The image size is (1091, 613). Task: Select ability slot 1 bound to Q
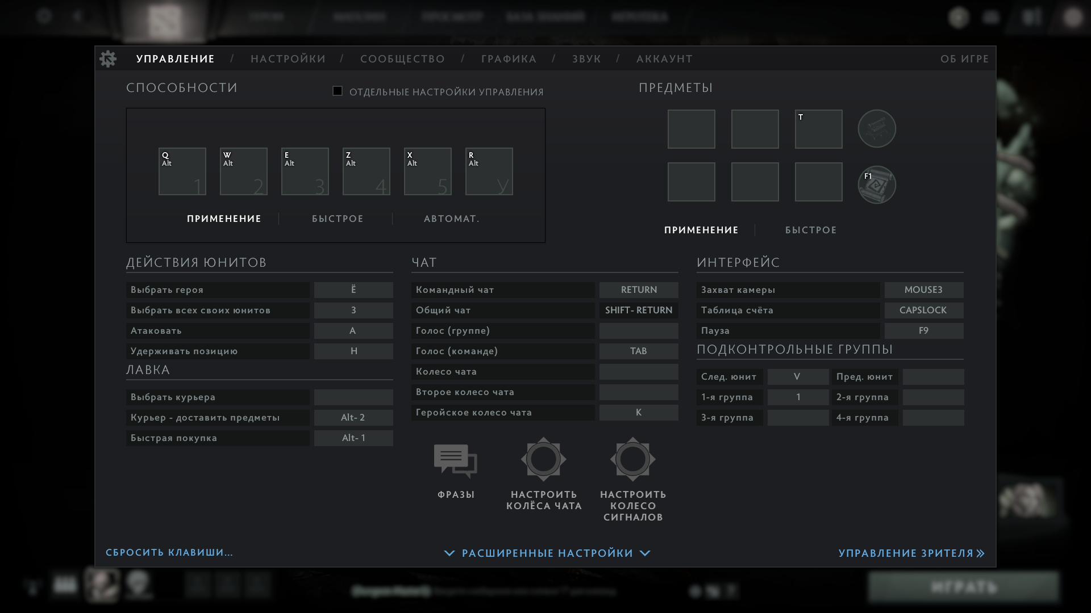click(x=182, y=171)
